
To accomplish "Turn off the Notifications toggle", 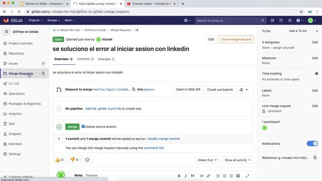I will [312, 143].
